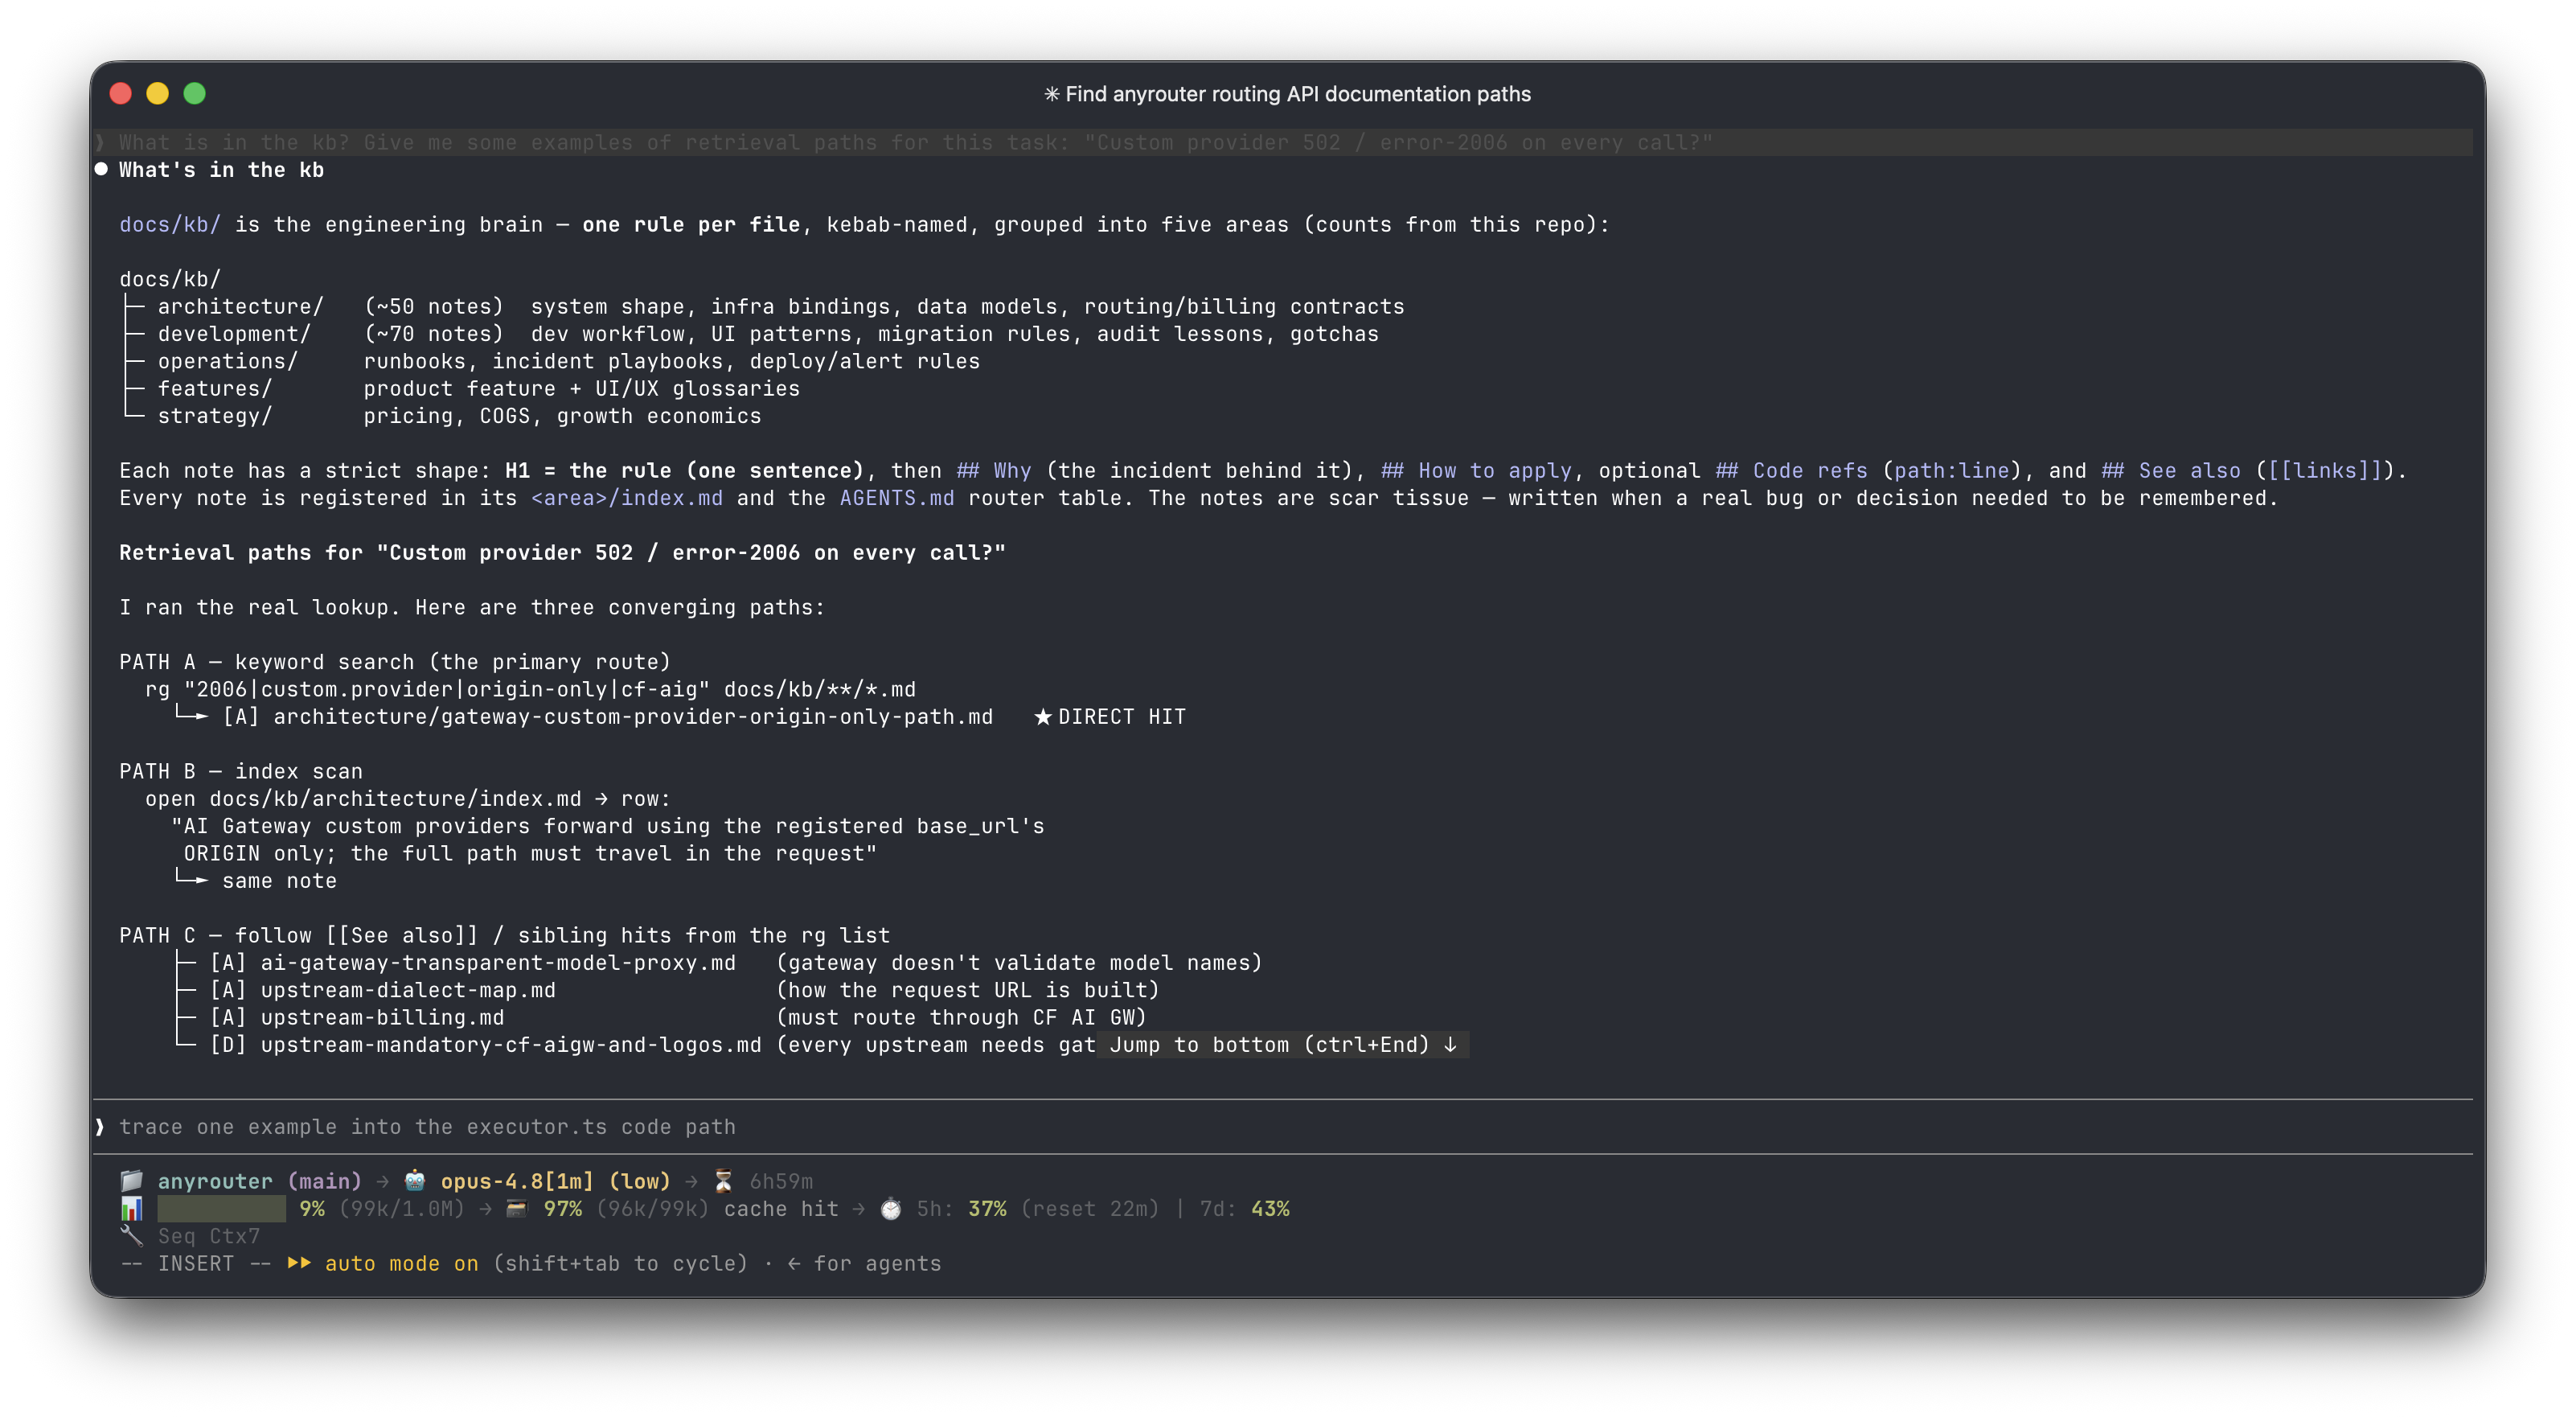2576x1417 pixels.
Task: Click the hourglass icon before 6h59m
Action: click(723, 1180)
